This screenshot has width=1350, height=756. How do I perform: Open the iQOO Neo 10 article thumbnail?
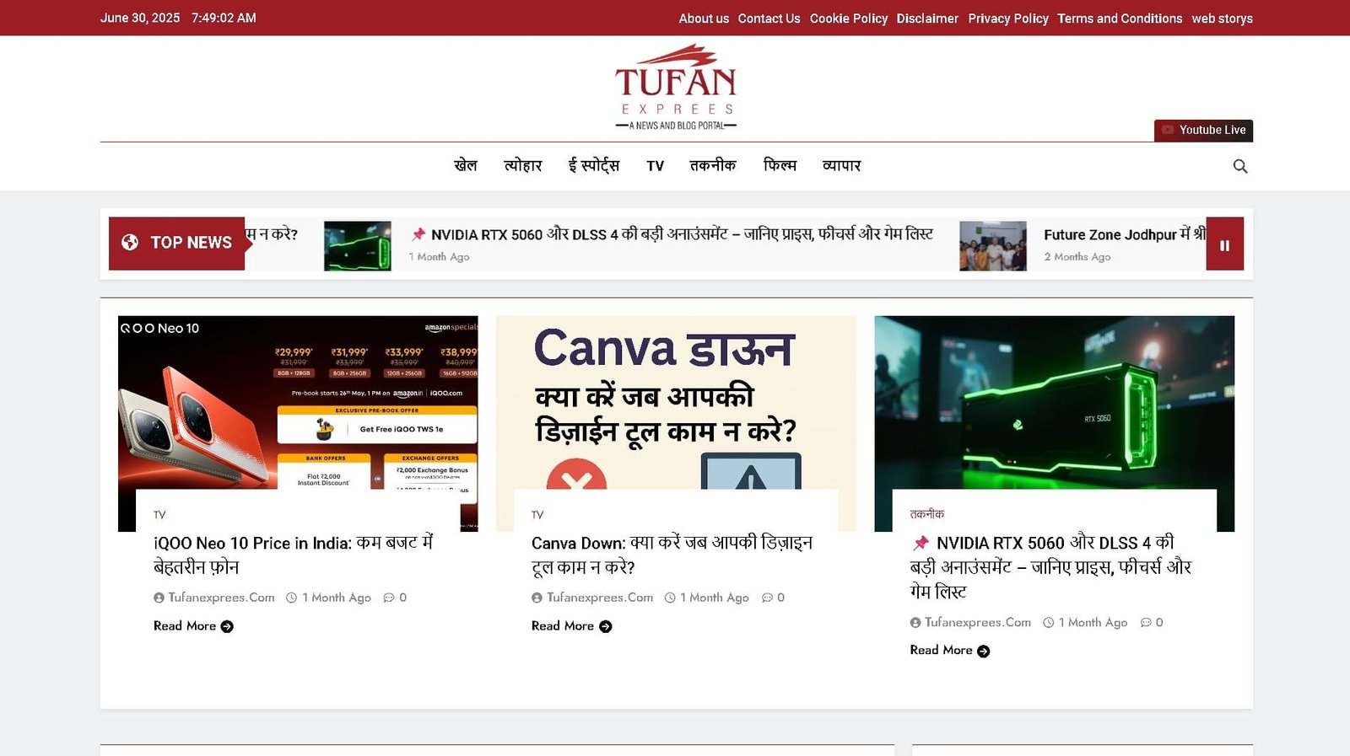[x=298, y=402]
